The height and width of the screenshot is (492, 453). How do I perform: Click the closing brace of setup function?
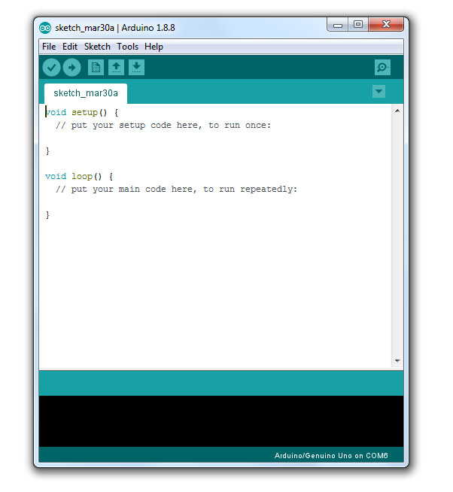coord(47,151)
